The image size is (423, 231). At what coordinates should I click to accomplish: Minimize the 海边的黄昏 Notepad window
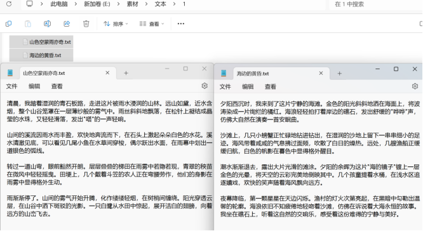(377, 69)
